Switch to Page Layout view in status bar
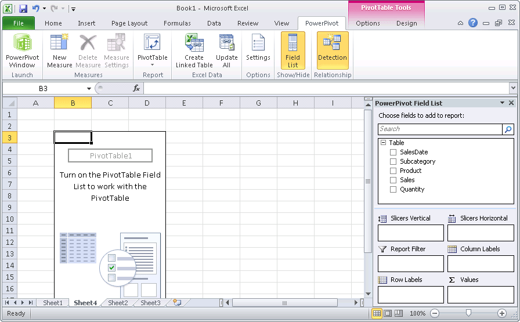The image size is (520, 322). click(x=388, y=313)
